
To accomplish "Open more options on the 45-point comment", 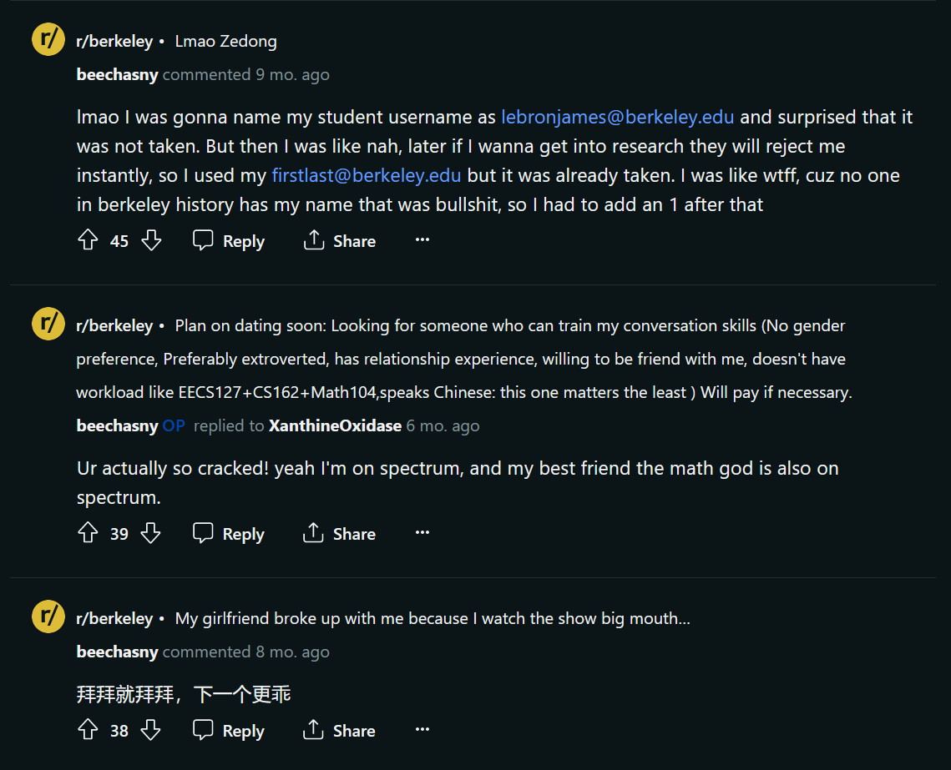I will click(422, 240).
